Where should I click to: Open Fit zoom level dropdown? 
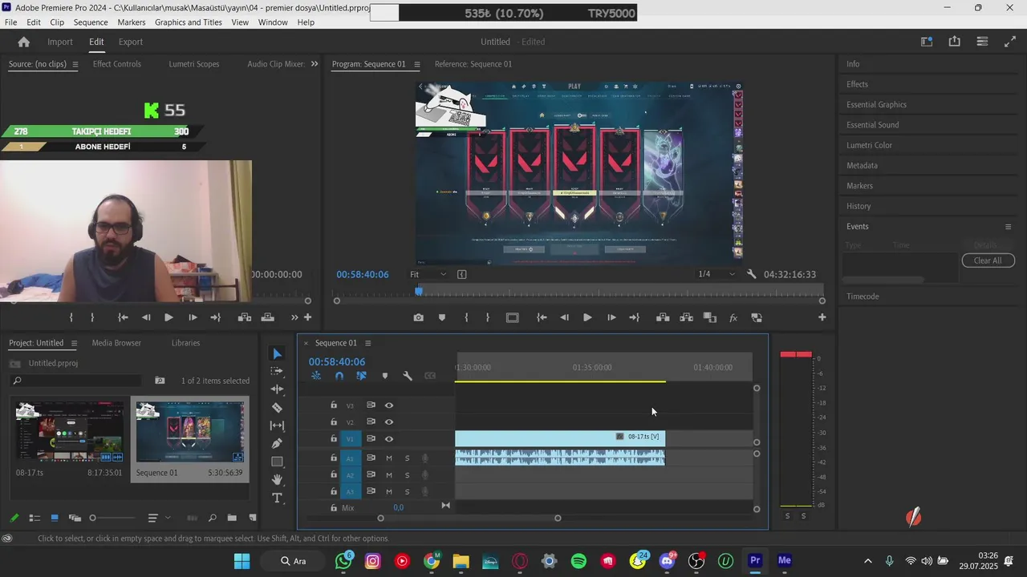[428, 274]
